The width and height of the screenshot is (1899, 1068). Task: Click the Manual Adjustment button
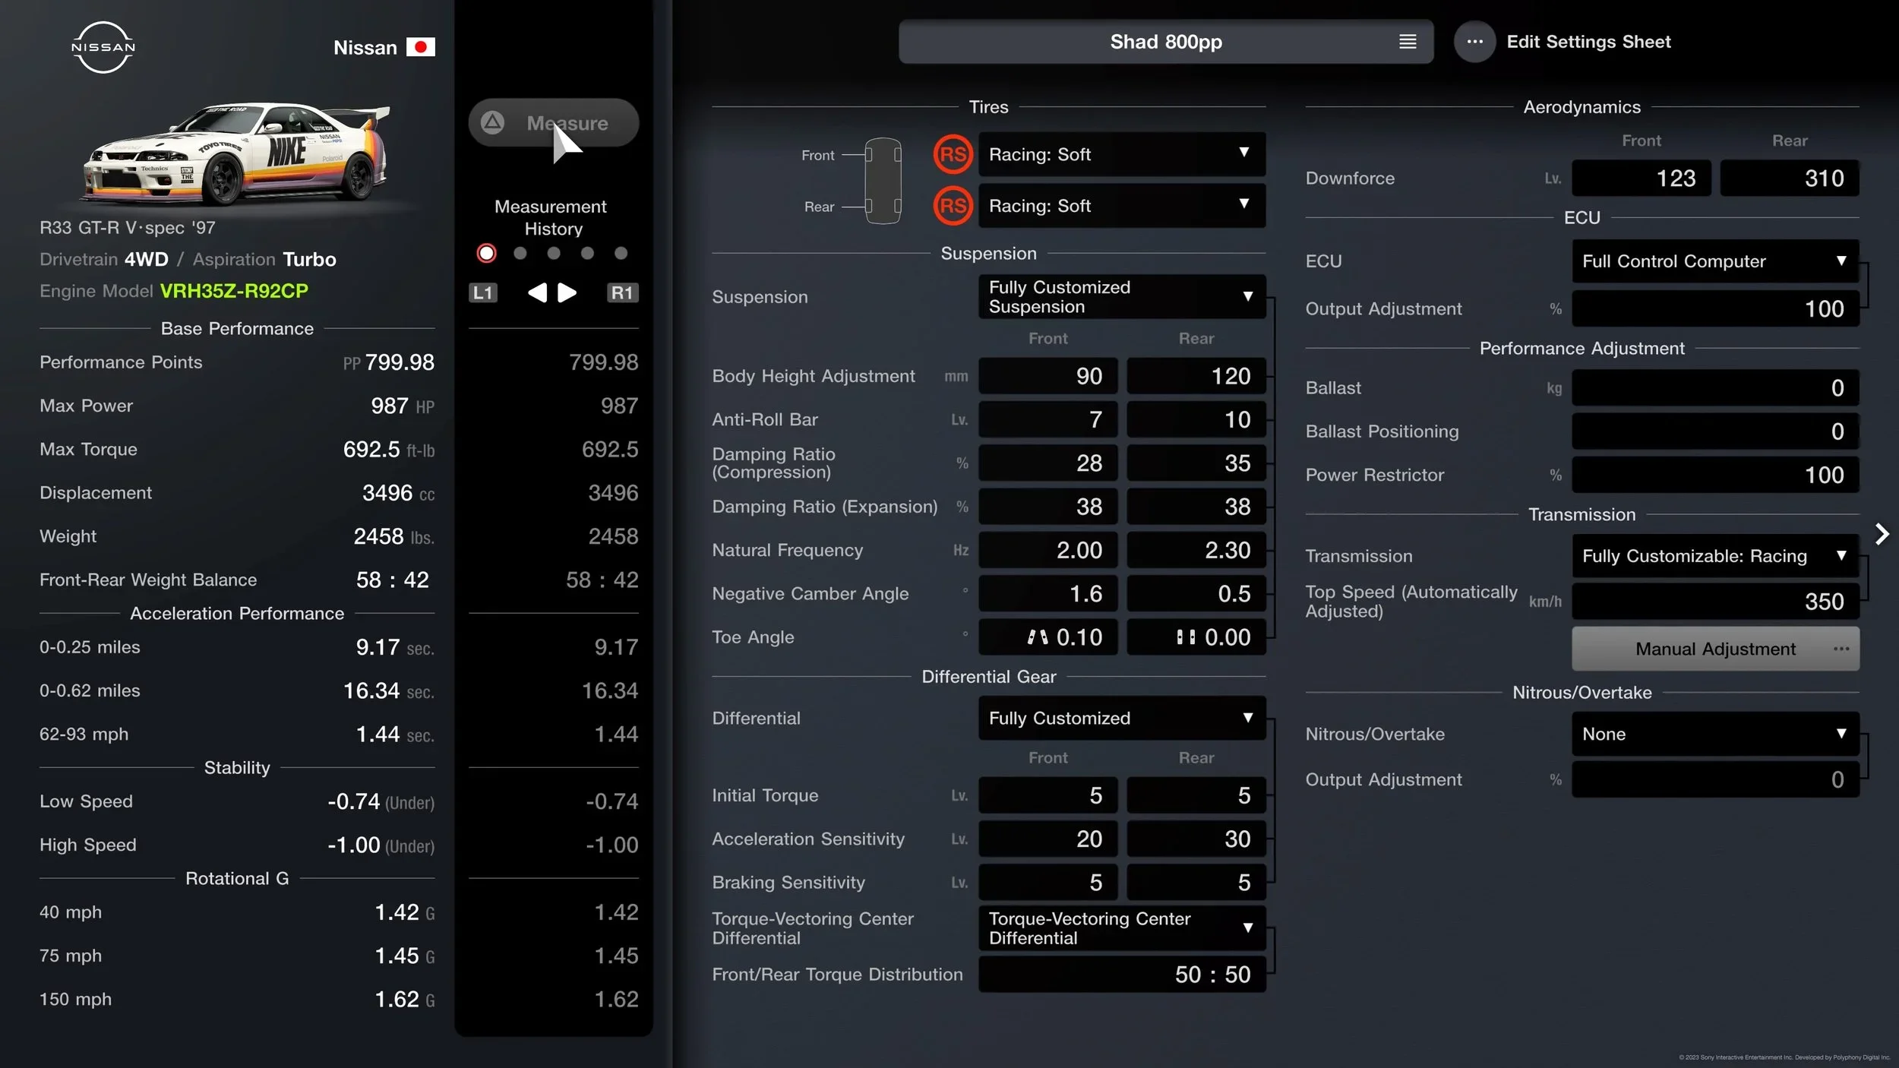(1714, 649)
